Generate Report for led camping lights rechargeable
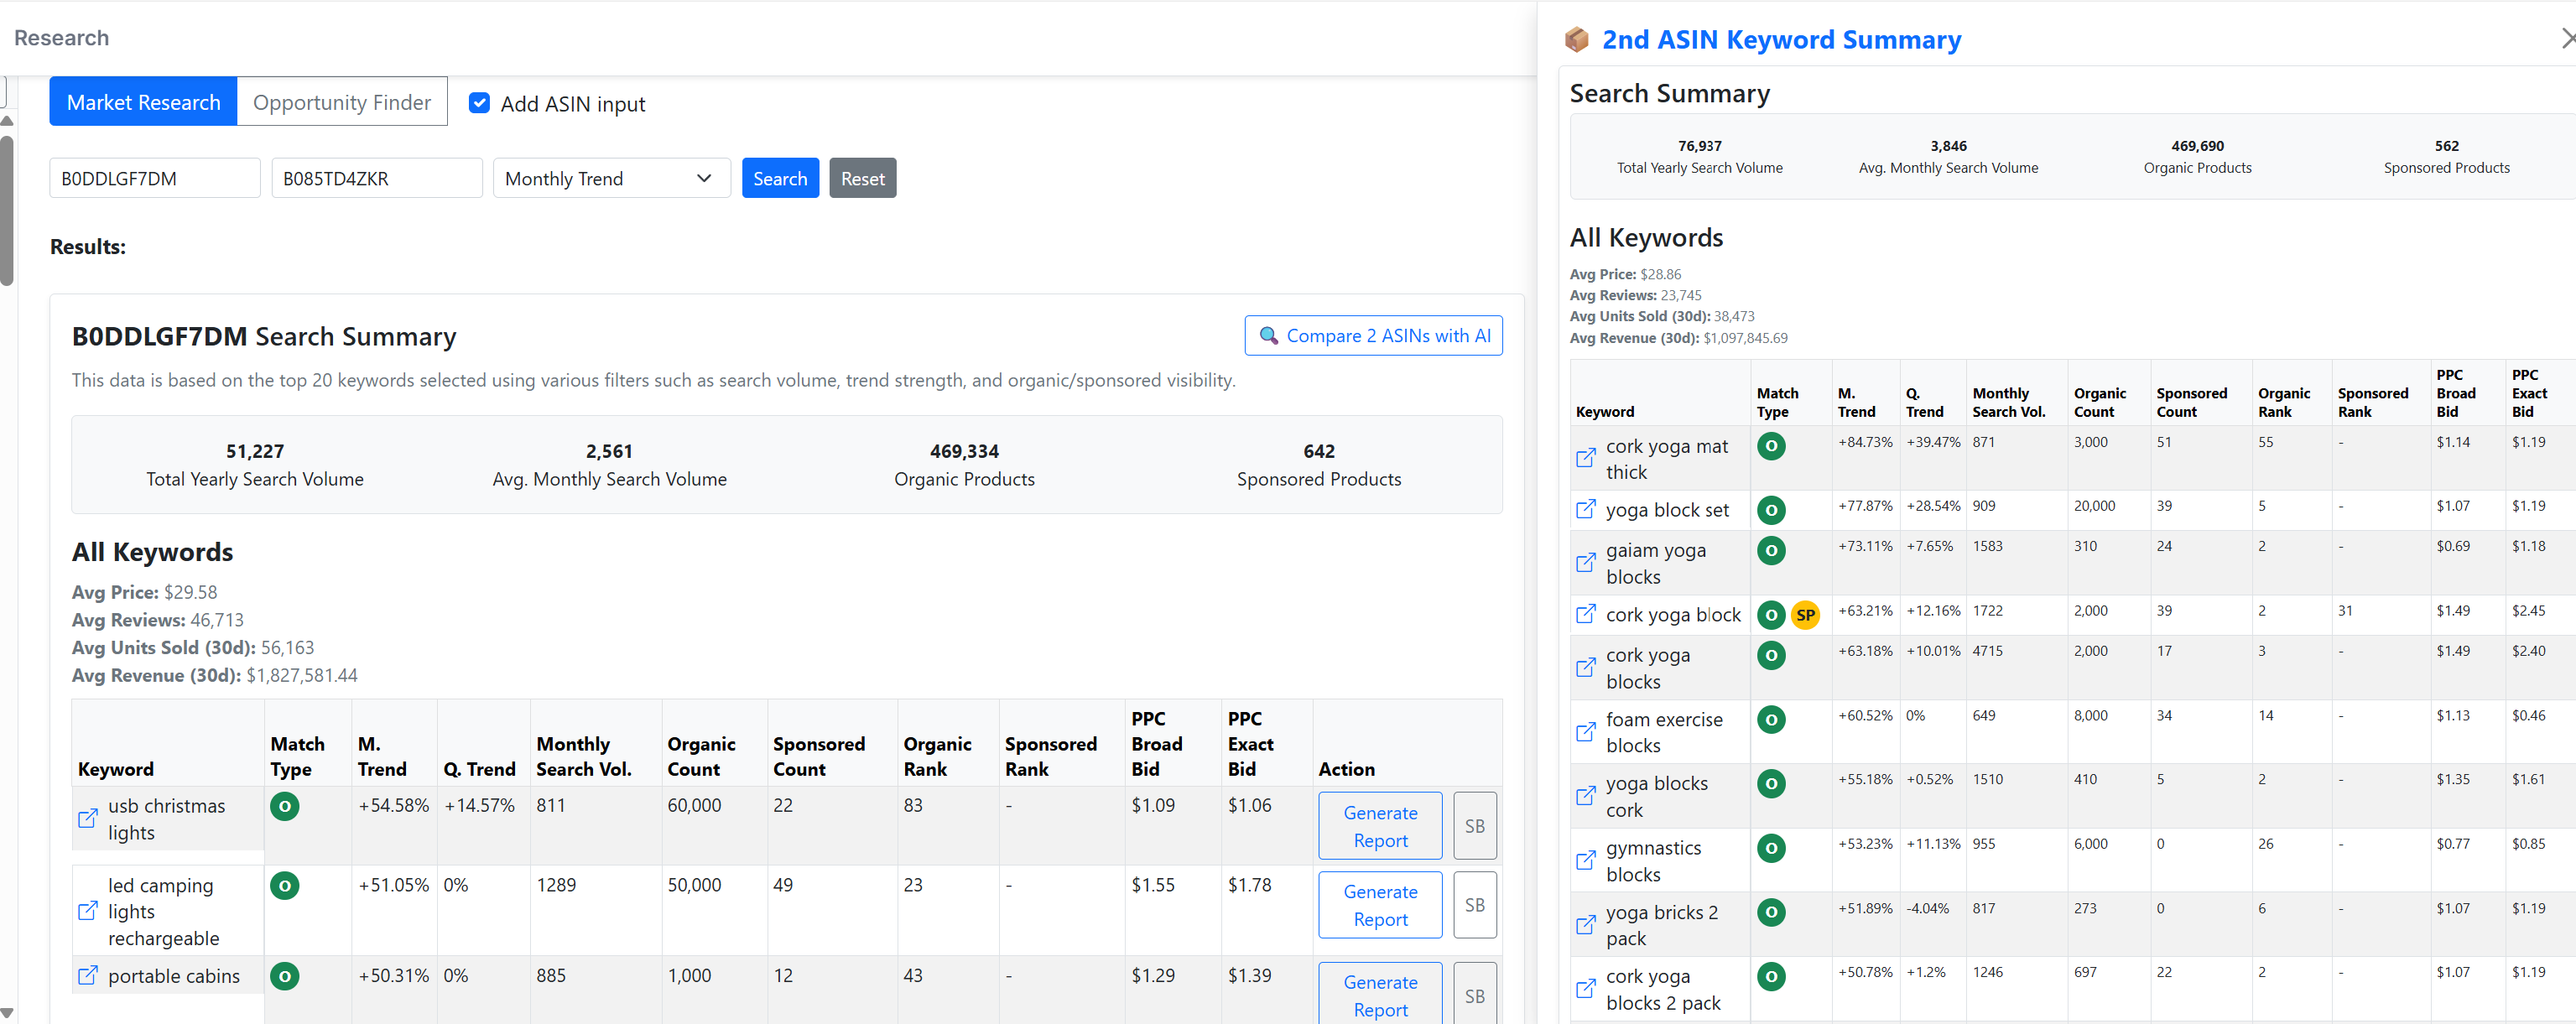The height and width of the screenshot is (1024, 2576). pyautogui.click(x=1380, y=905)
